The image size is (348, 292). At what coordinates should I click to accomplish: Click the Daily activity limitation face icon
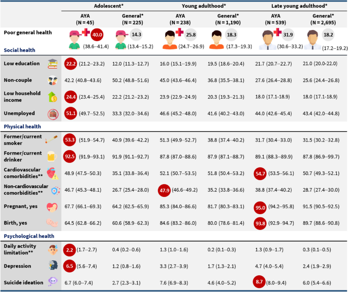(53, 250)
